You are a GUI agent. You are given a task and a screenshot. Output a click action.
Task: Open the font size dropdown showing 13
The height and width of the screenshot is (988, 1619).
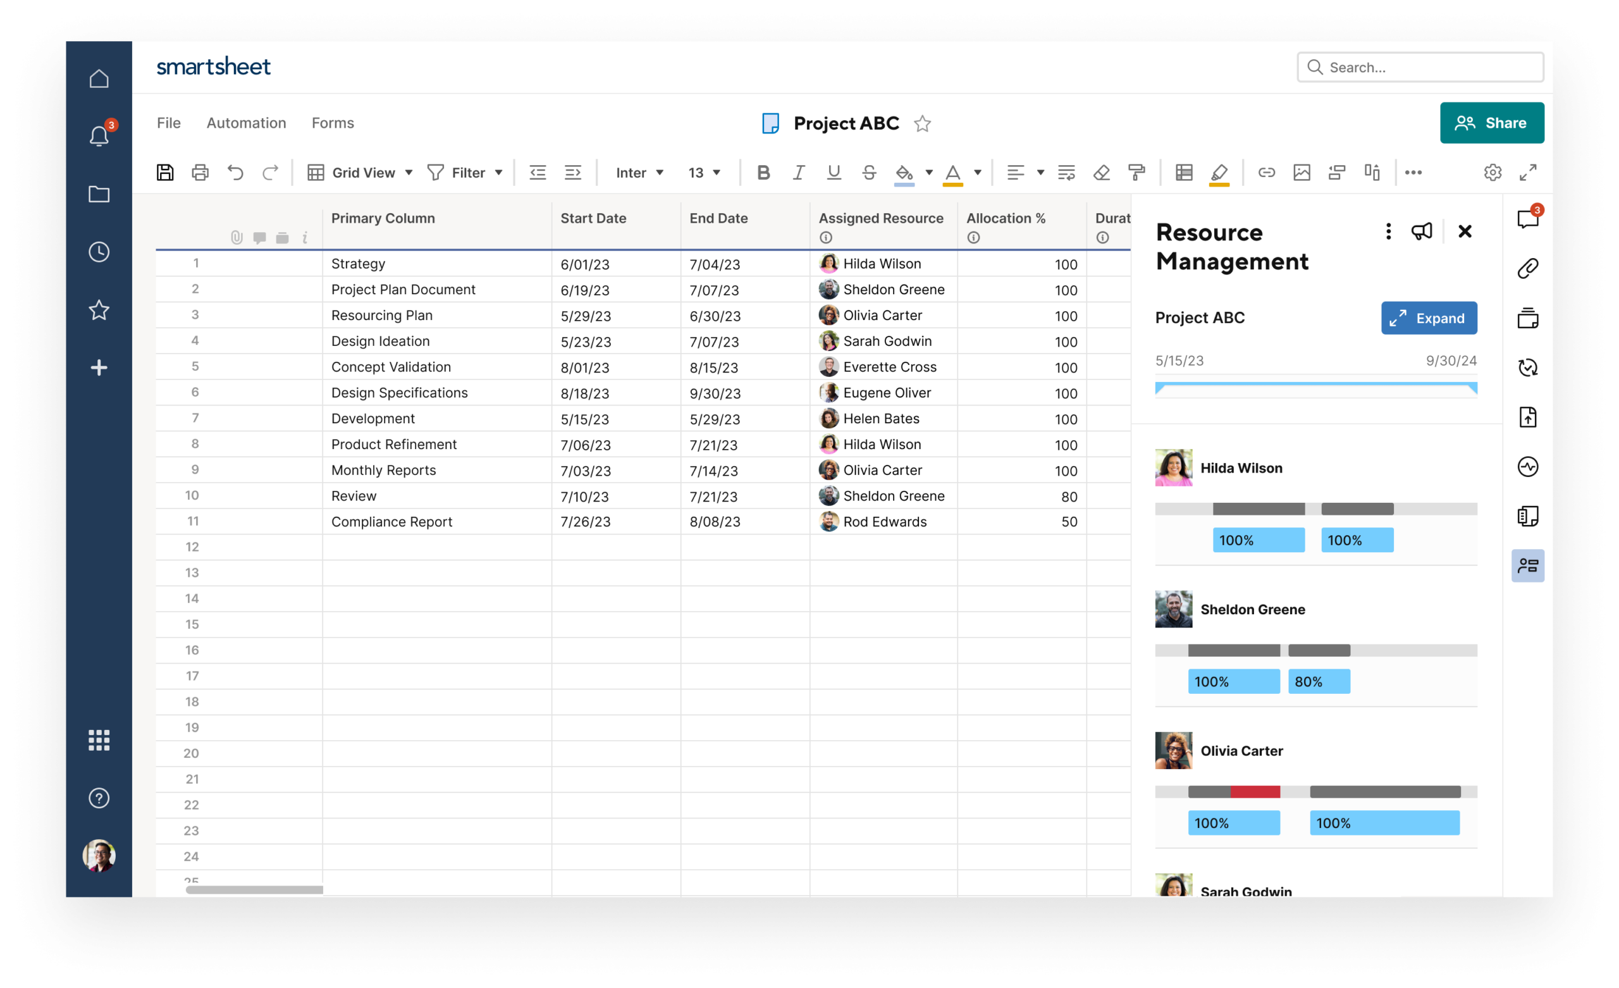click(x=702, y=172)
